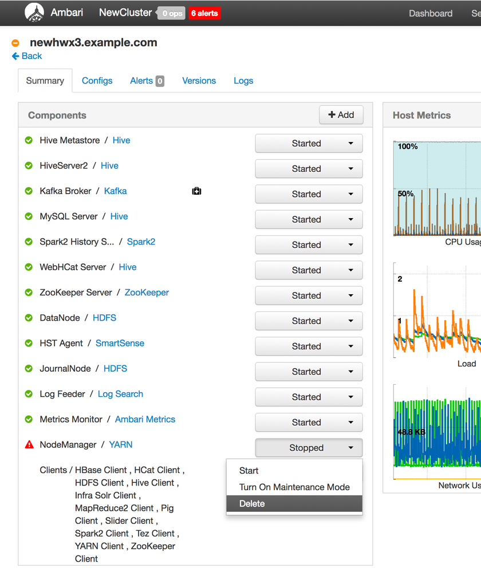Open the HST Agent Started dropdown
This screenshot has width=481, height=572.
(309, 346)
